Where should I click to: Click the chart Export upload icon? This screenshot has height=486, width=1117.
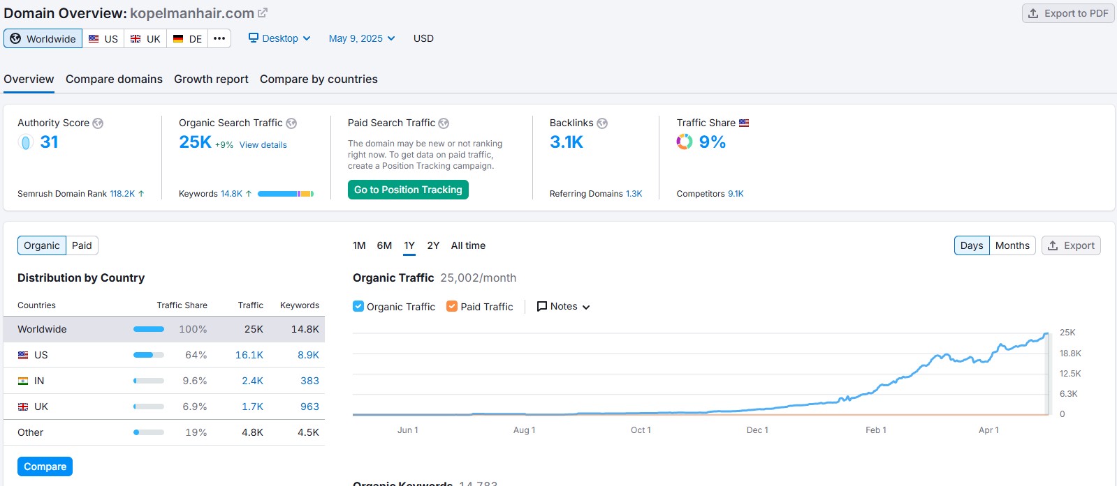tap(1053, 245)
